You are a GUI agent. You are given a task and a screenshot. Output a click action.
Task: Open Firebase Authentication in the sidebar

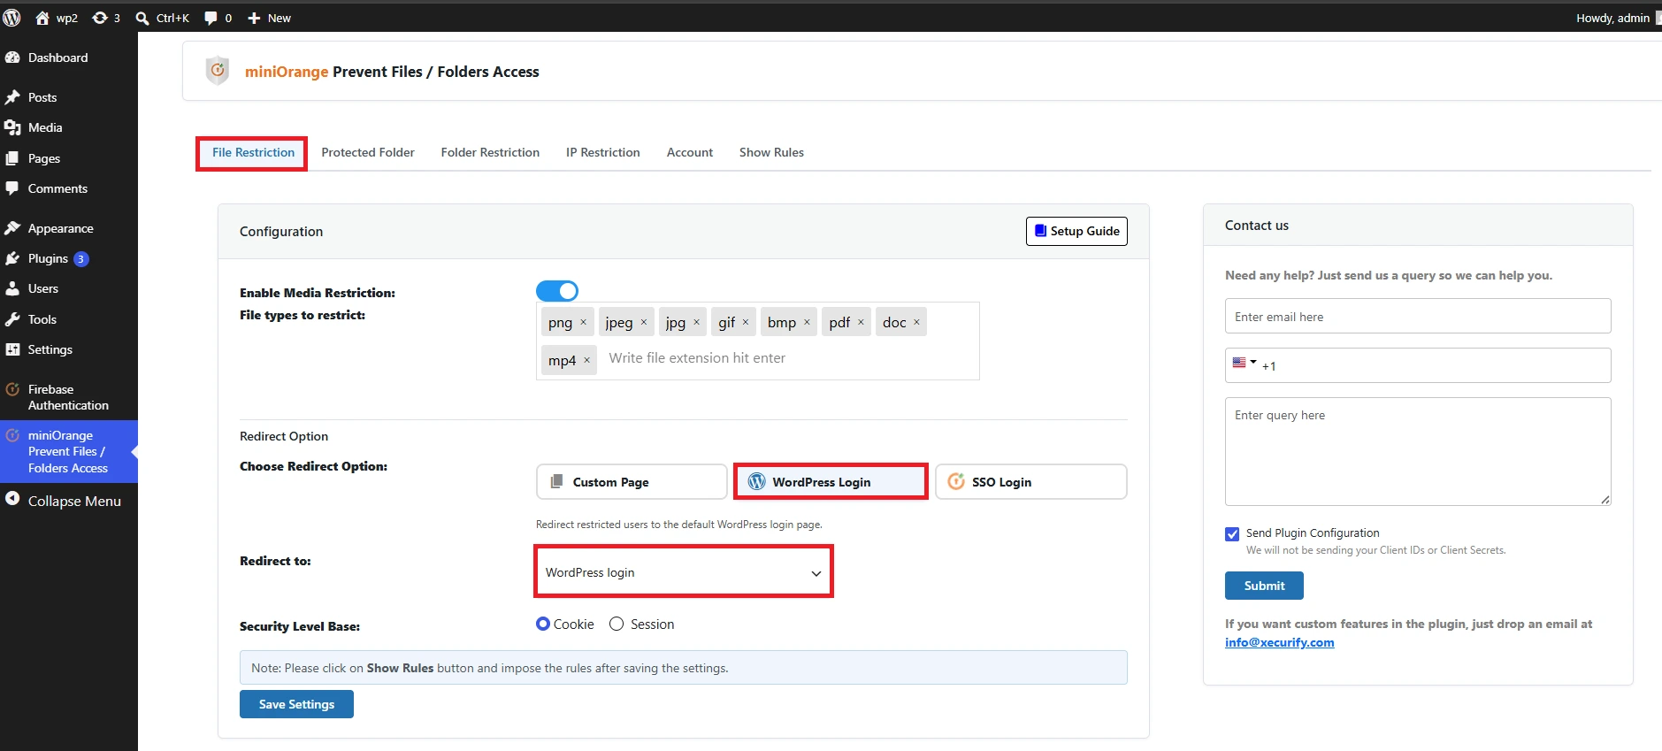pos(69,397)
